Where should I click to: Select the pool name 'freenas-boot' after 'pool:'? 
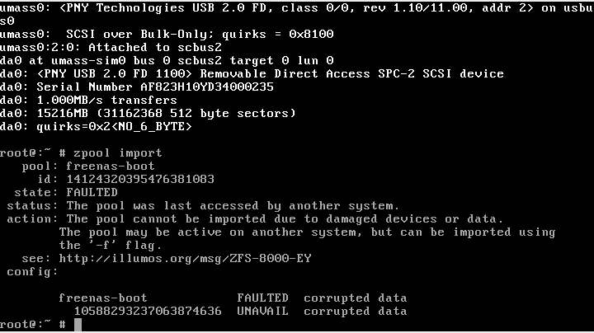111,166
